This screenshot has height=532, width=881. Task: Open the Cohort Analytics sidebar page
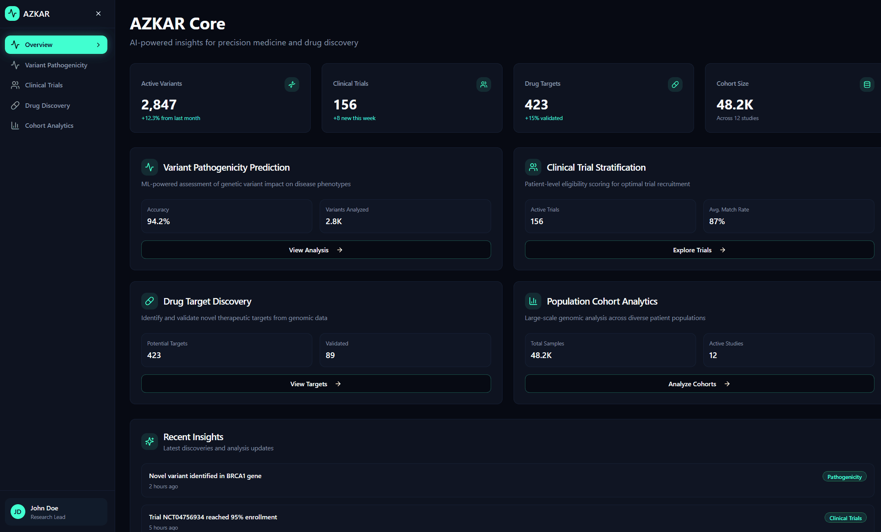point(49,125)
